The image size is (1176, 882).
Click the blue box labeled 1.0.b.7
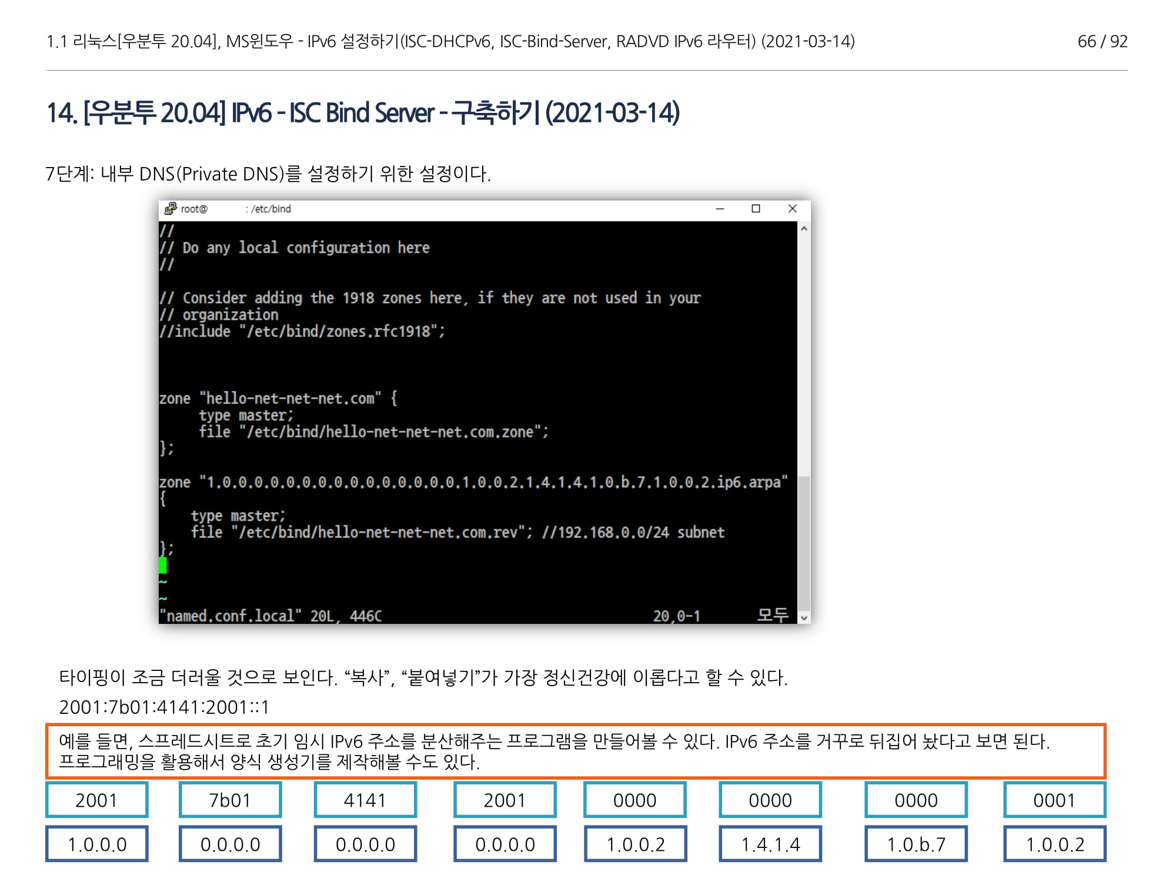coord(916,844)
